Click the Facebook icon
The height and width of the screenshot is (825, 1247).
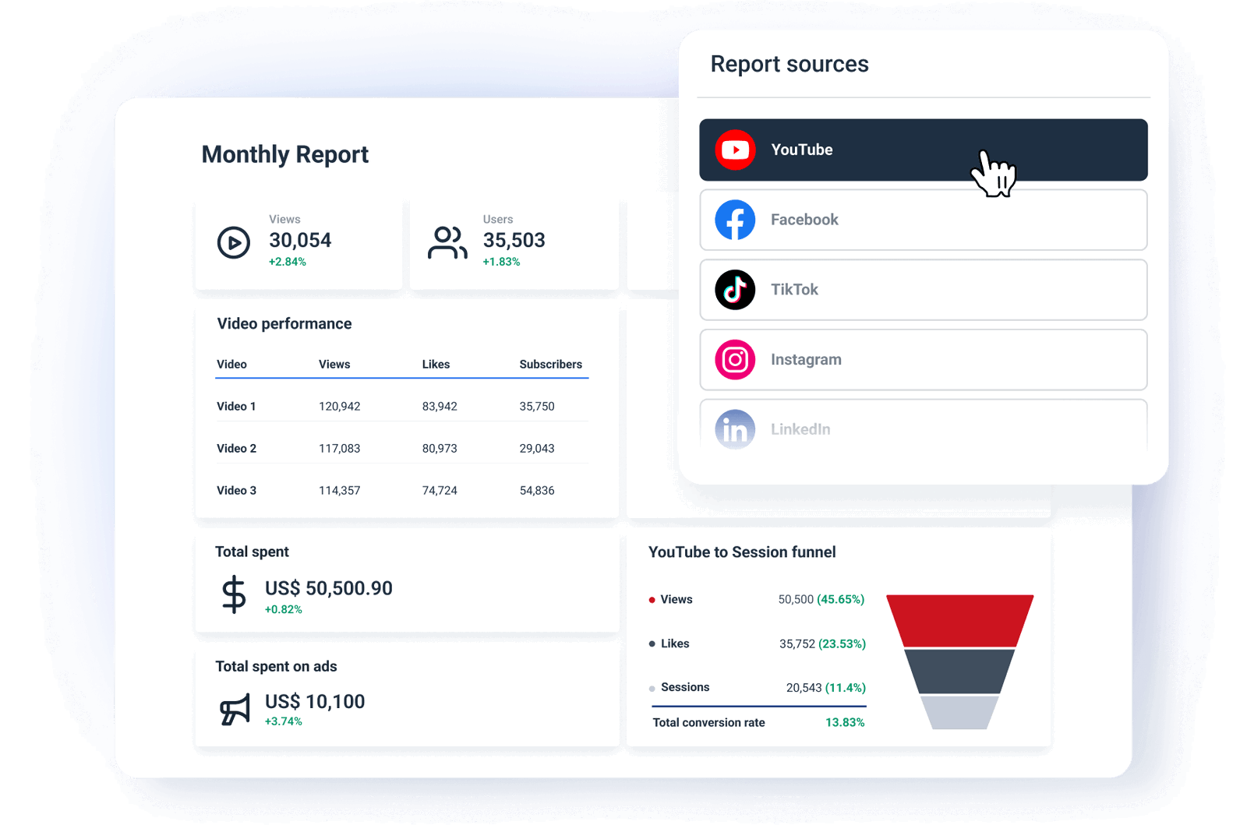735,220
